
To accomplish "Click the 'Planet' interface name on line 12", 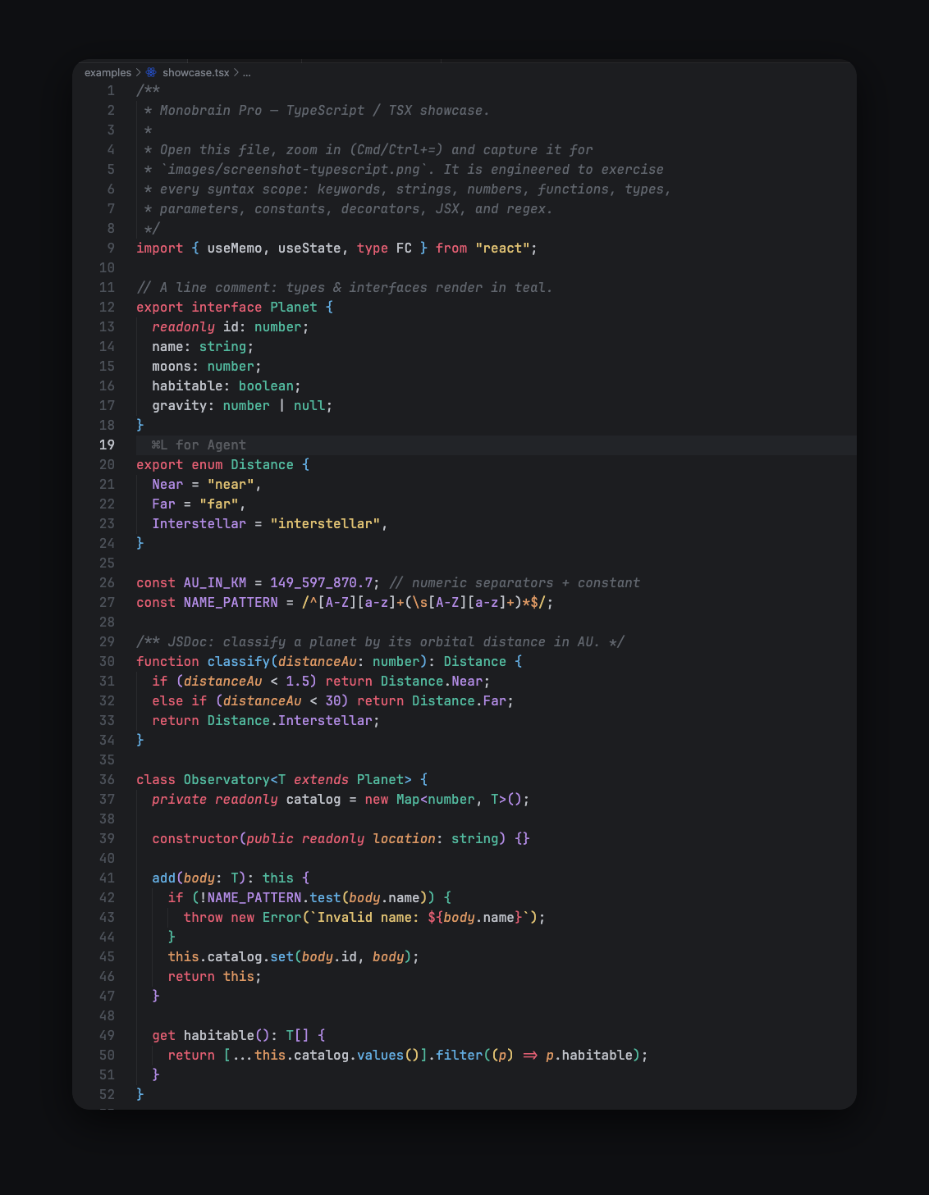I will 294,307.
